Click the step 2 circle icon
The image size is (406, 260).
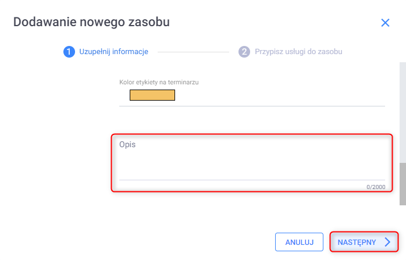(x=244, y=52)
